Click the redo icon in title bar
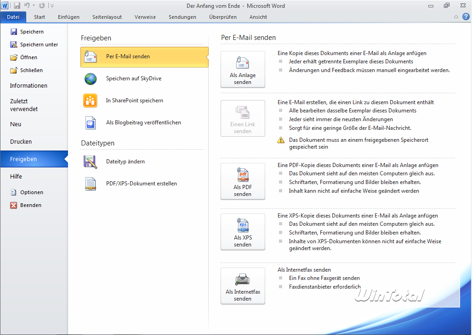 pos(42,6)
